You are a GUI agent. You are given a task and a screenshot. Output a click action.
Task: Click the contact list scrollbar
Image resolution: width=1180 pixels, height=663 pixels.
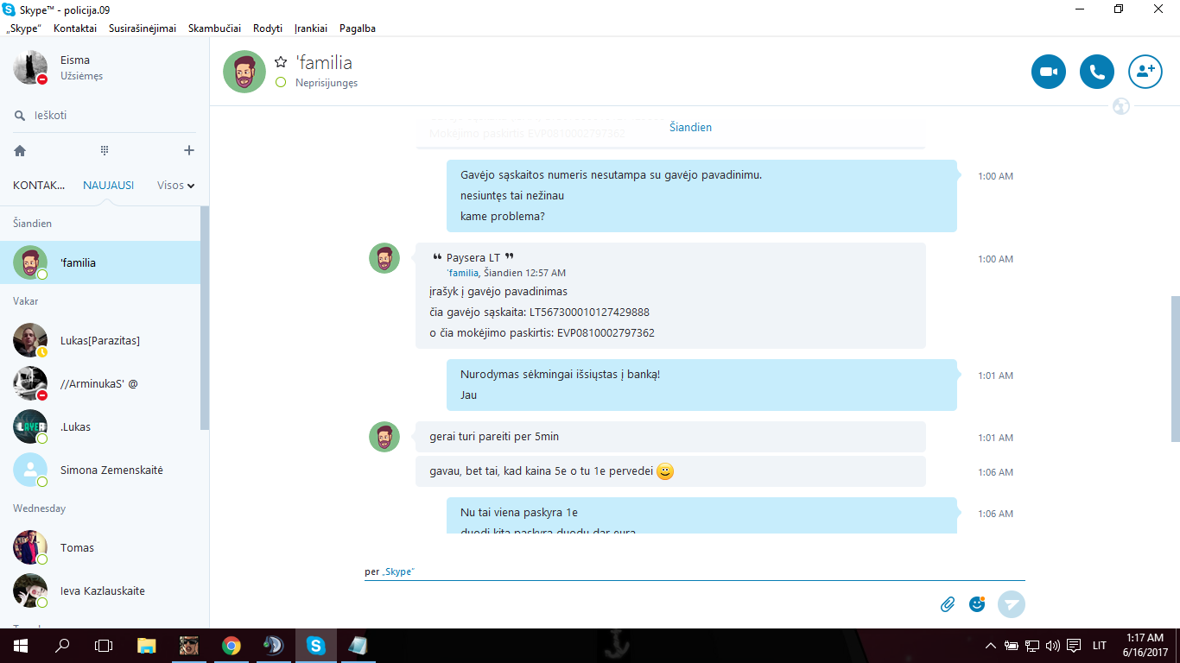(x=205, y=318)
